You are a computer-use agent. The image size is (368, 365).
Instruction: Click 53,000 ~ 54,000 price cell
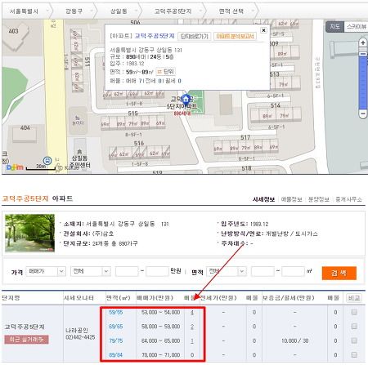(160, 312)
